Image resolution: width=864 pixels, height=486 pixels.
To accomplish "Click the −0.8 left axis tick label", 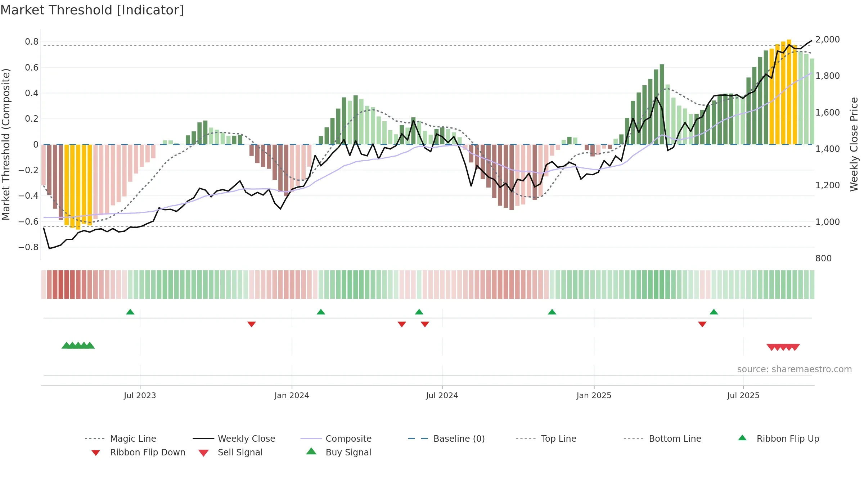I will coord(28,247).
